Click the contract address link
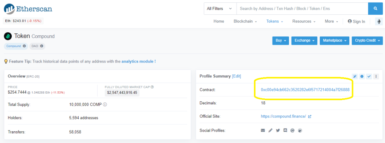This screenshot has height=143, width=385. pos(305,90)
